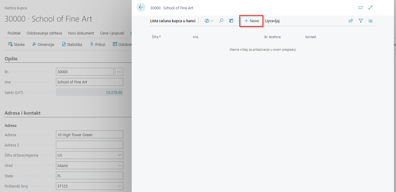This screenshot has height=192, width=396.
Task: Open Statistika for the customer
Action: pos(72,44)
